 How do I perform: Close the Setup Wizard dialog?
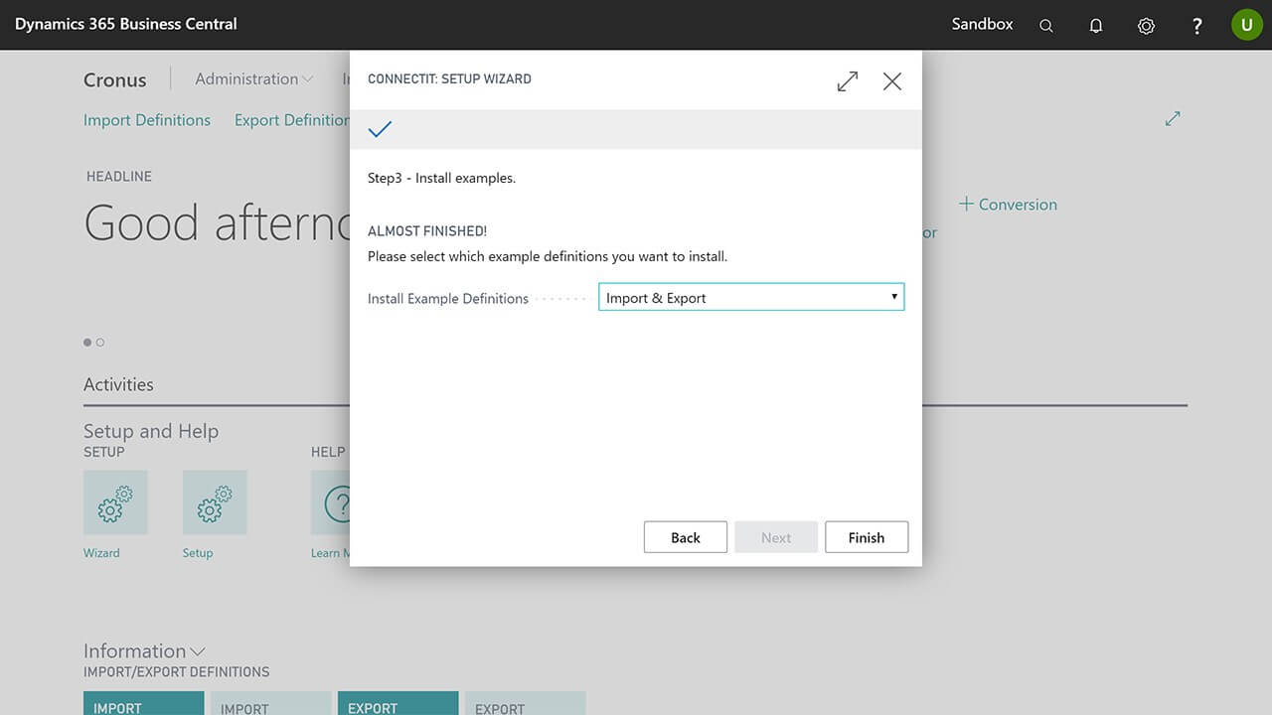[892, 81]
